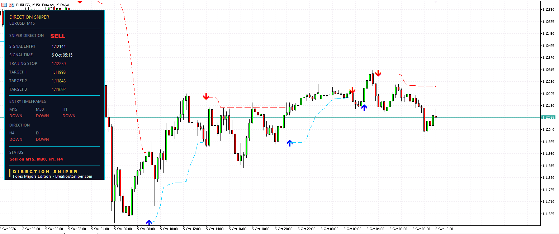This screenshot has width=559, height=234.
Task: Click the 'ENTRY TIMEFRAMES' heading
Action: click(28, 101)
